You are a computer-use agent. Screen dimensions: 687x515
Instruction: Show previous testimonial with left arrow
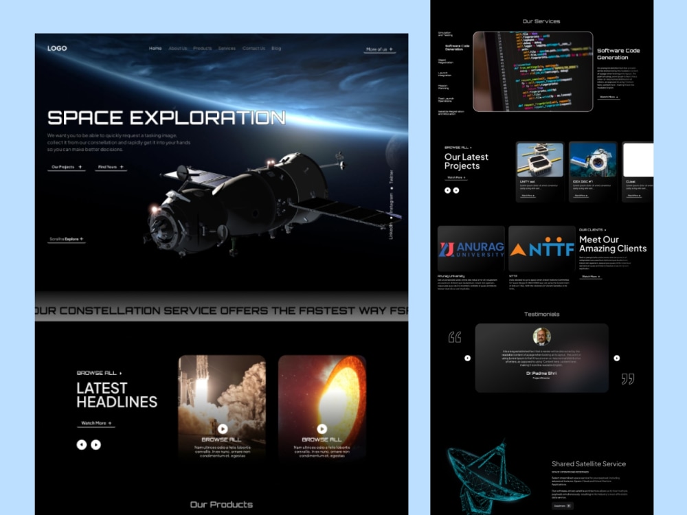467,358
